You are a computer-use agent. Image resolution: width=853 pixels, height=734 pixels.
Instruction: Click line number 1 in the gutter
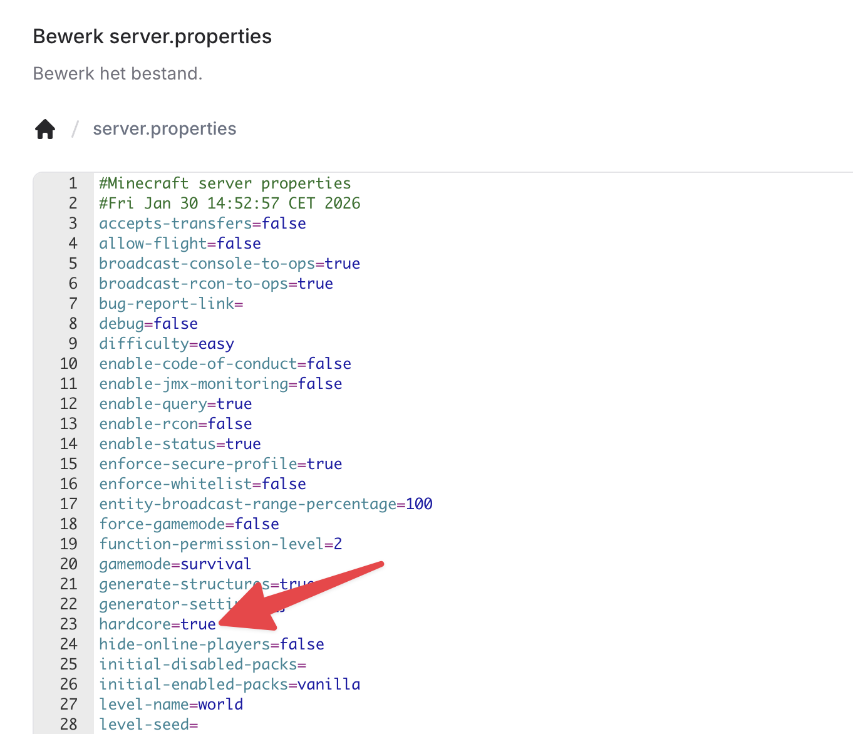[73, 183]
